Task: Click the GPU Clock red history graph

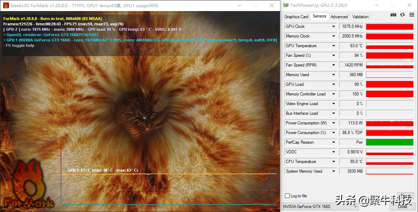Action: (389, 26)
